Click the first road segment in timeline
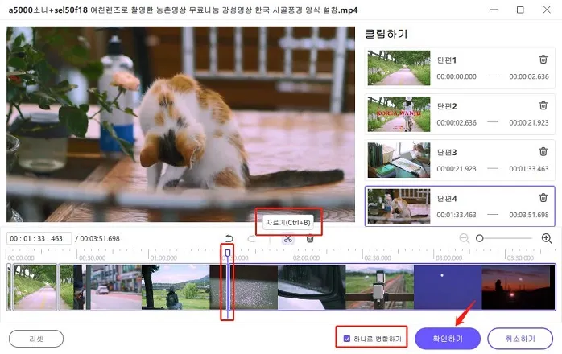Screen dimensions: 562x354 click(x=35, y=287)
